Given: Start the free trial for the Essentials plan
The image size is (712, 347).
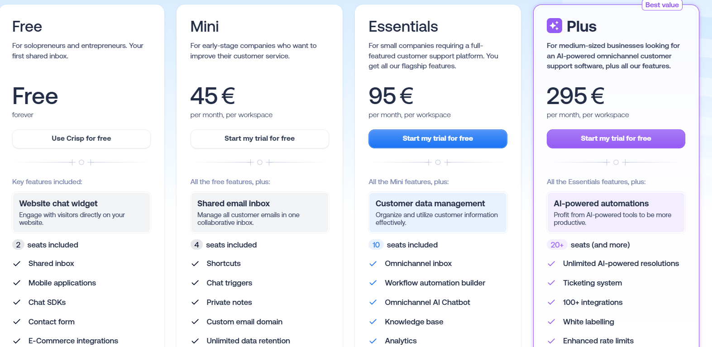Looking at the screenshot, I should (x=437, y=138).
